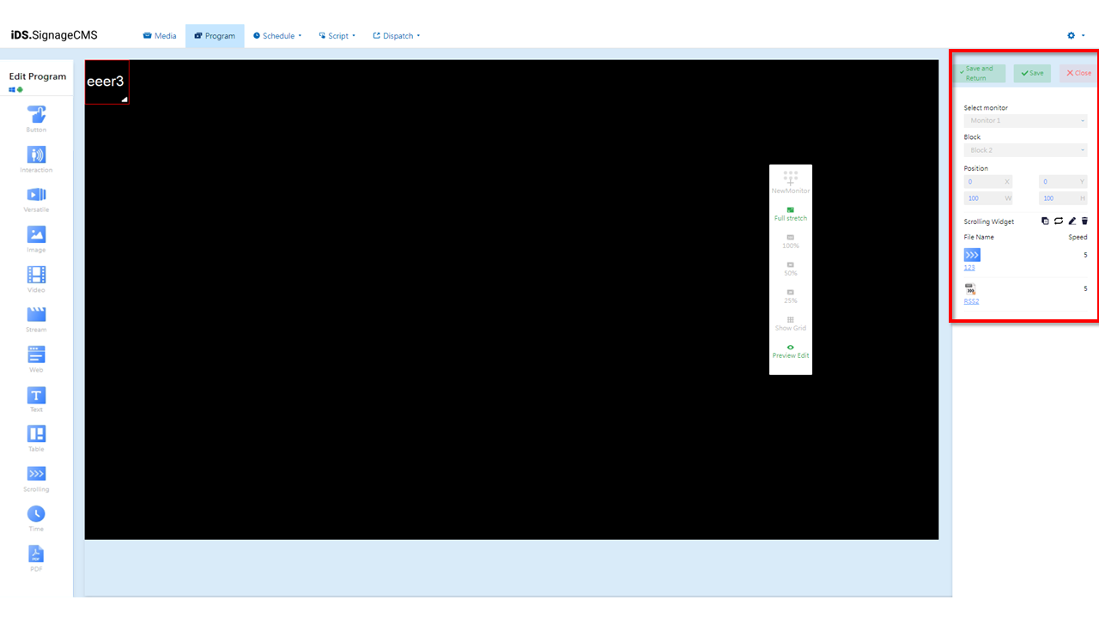Enable Full stretch view
Viewport: 1099px width, 618px height.
pos(790,214)
